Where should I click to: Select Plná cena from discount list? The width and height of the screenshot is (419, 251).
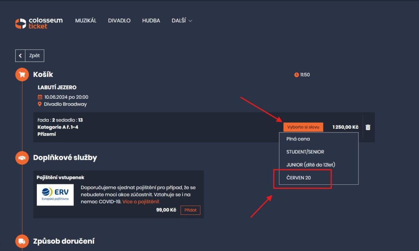point(298,139)
